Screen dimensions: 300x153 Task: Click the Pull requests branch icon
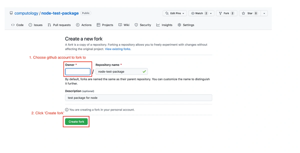(49, 25)
